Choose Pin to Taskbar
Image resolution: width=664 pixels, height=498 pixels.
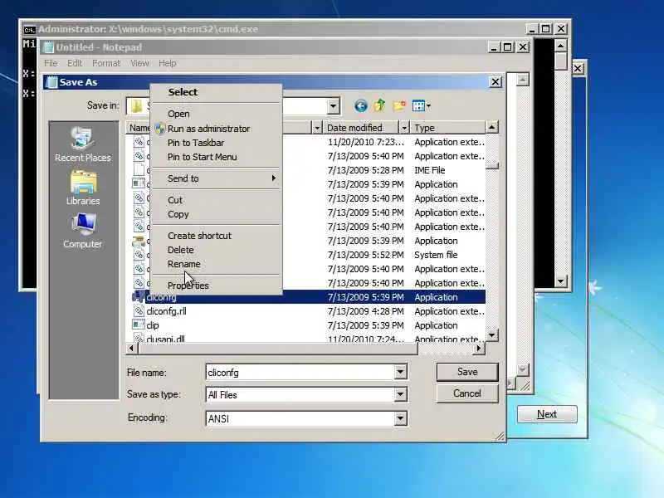pos(196,143)
